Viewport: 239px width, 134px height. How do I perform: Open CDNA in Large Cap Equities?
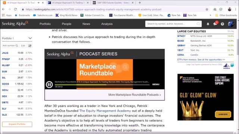pos(180,55)
